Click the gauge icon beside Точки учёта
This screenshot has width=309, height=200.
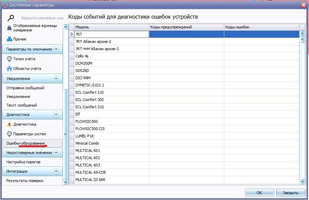(x=9, y=59)
